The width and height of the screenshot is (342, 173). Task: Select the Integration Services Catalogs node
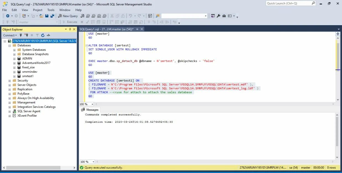pyautogui.click(x=36, y=107)
